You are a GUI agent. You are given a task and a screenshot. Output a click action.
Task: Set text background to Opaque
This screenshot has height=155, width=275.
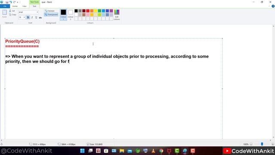click(x=50, y=11)
